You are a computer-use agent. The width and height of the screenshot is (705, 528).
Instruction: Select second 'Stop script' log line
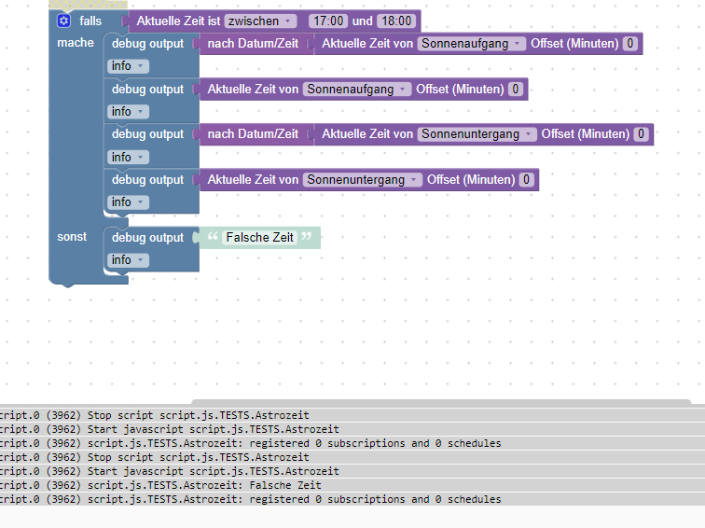coord(352,457)
